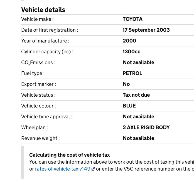Click the 17 September 2003 registration date
This screenshot has height=185, width=194.
tap(146, 30)
